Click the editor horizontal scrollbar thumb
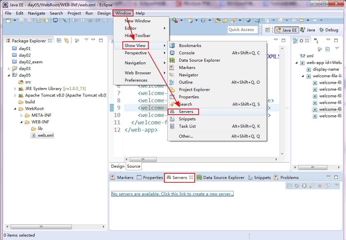This screenshot has height=240, width=346. [x=143, y=159]
